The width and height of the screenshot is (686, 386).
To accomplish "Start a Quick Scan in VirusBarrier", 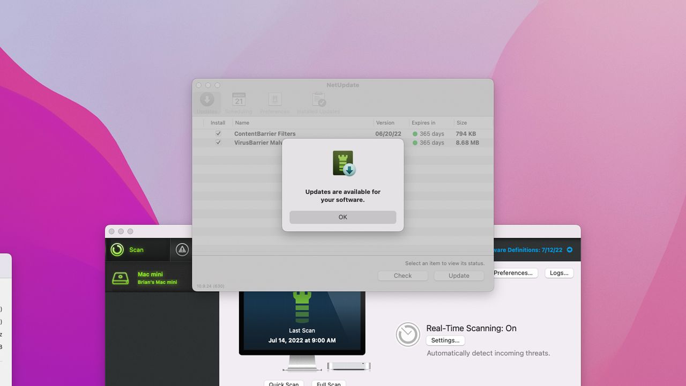I will point(284,383).
